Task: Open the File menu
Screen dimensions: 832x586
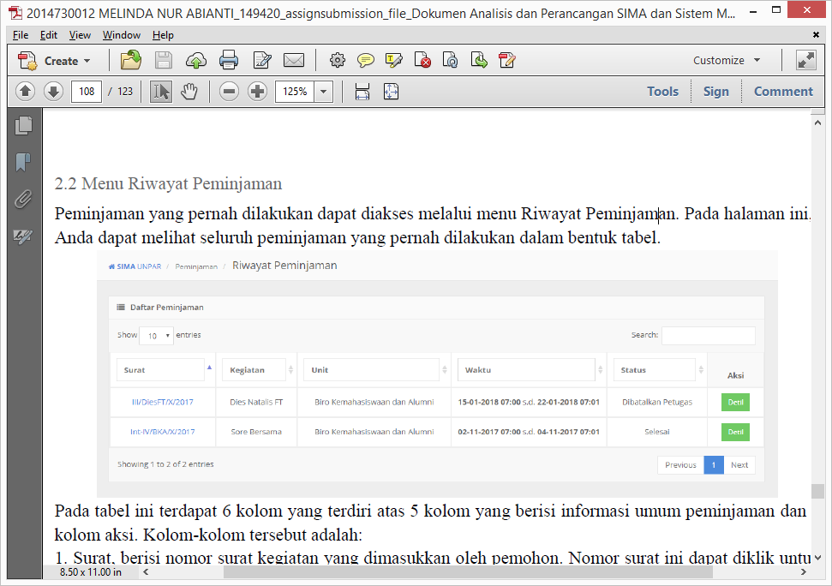Action: pyautogui.click(x=21, y=35)
